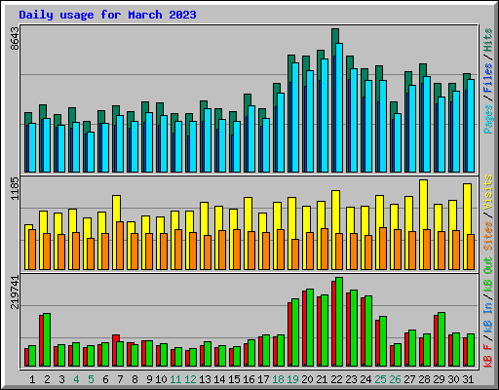Click the red kB bar for day 20

(x=304, y=329)
